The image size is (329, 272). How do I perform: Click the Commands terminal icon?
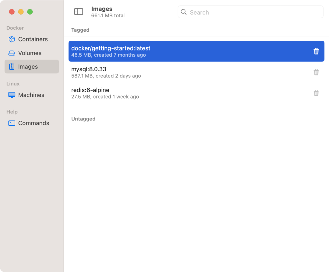[12, 123]
